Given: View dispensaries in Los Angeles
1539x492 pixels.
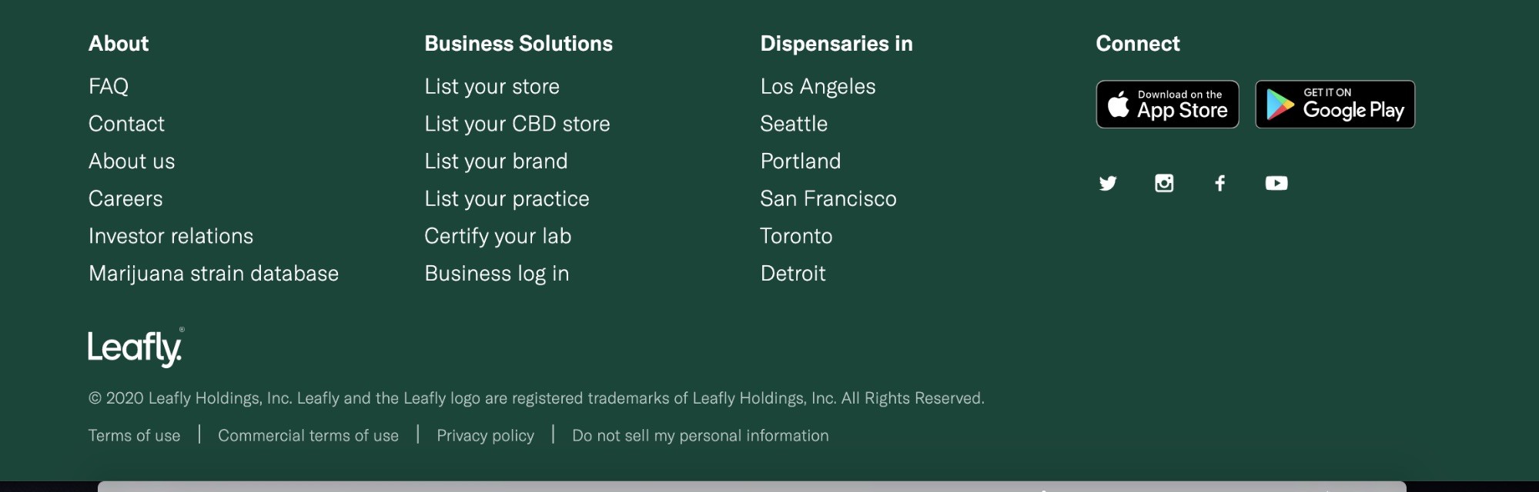Looking at the screenshot, I should tap(818, 86).
